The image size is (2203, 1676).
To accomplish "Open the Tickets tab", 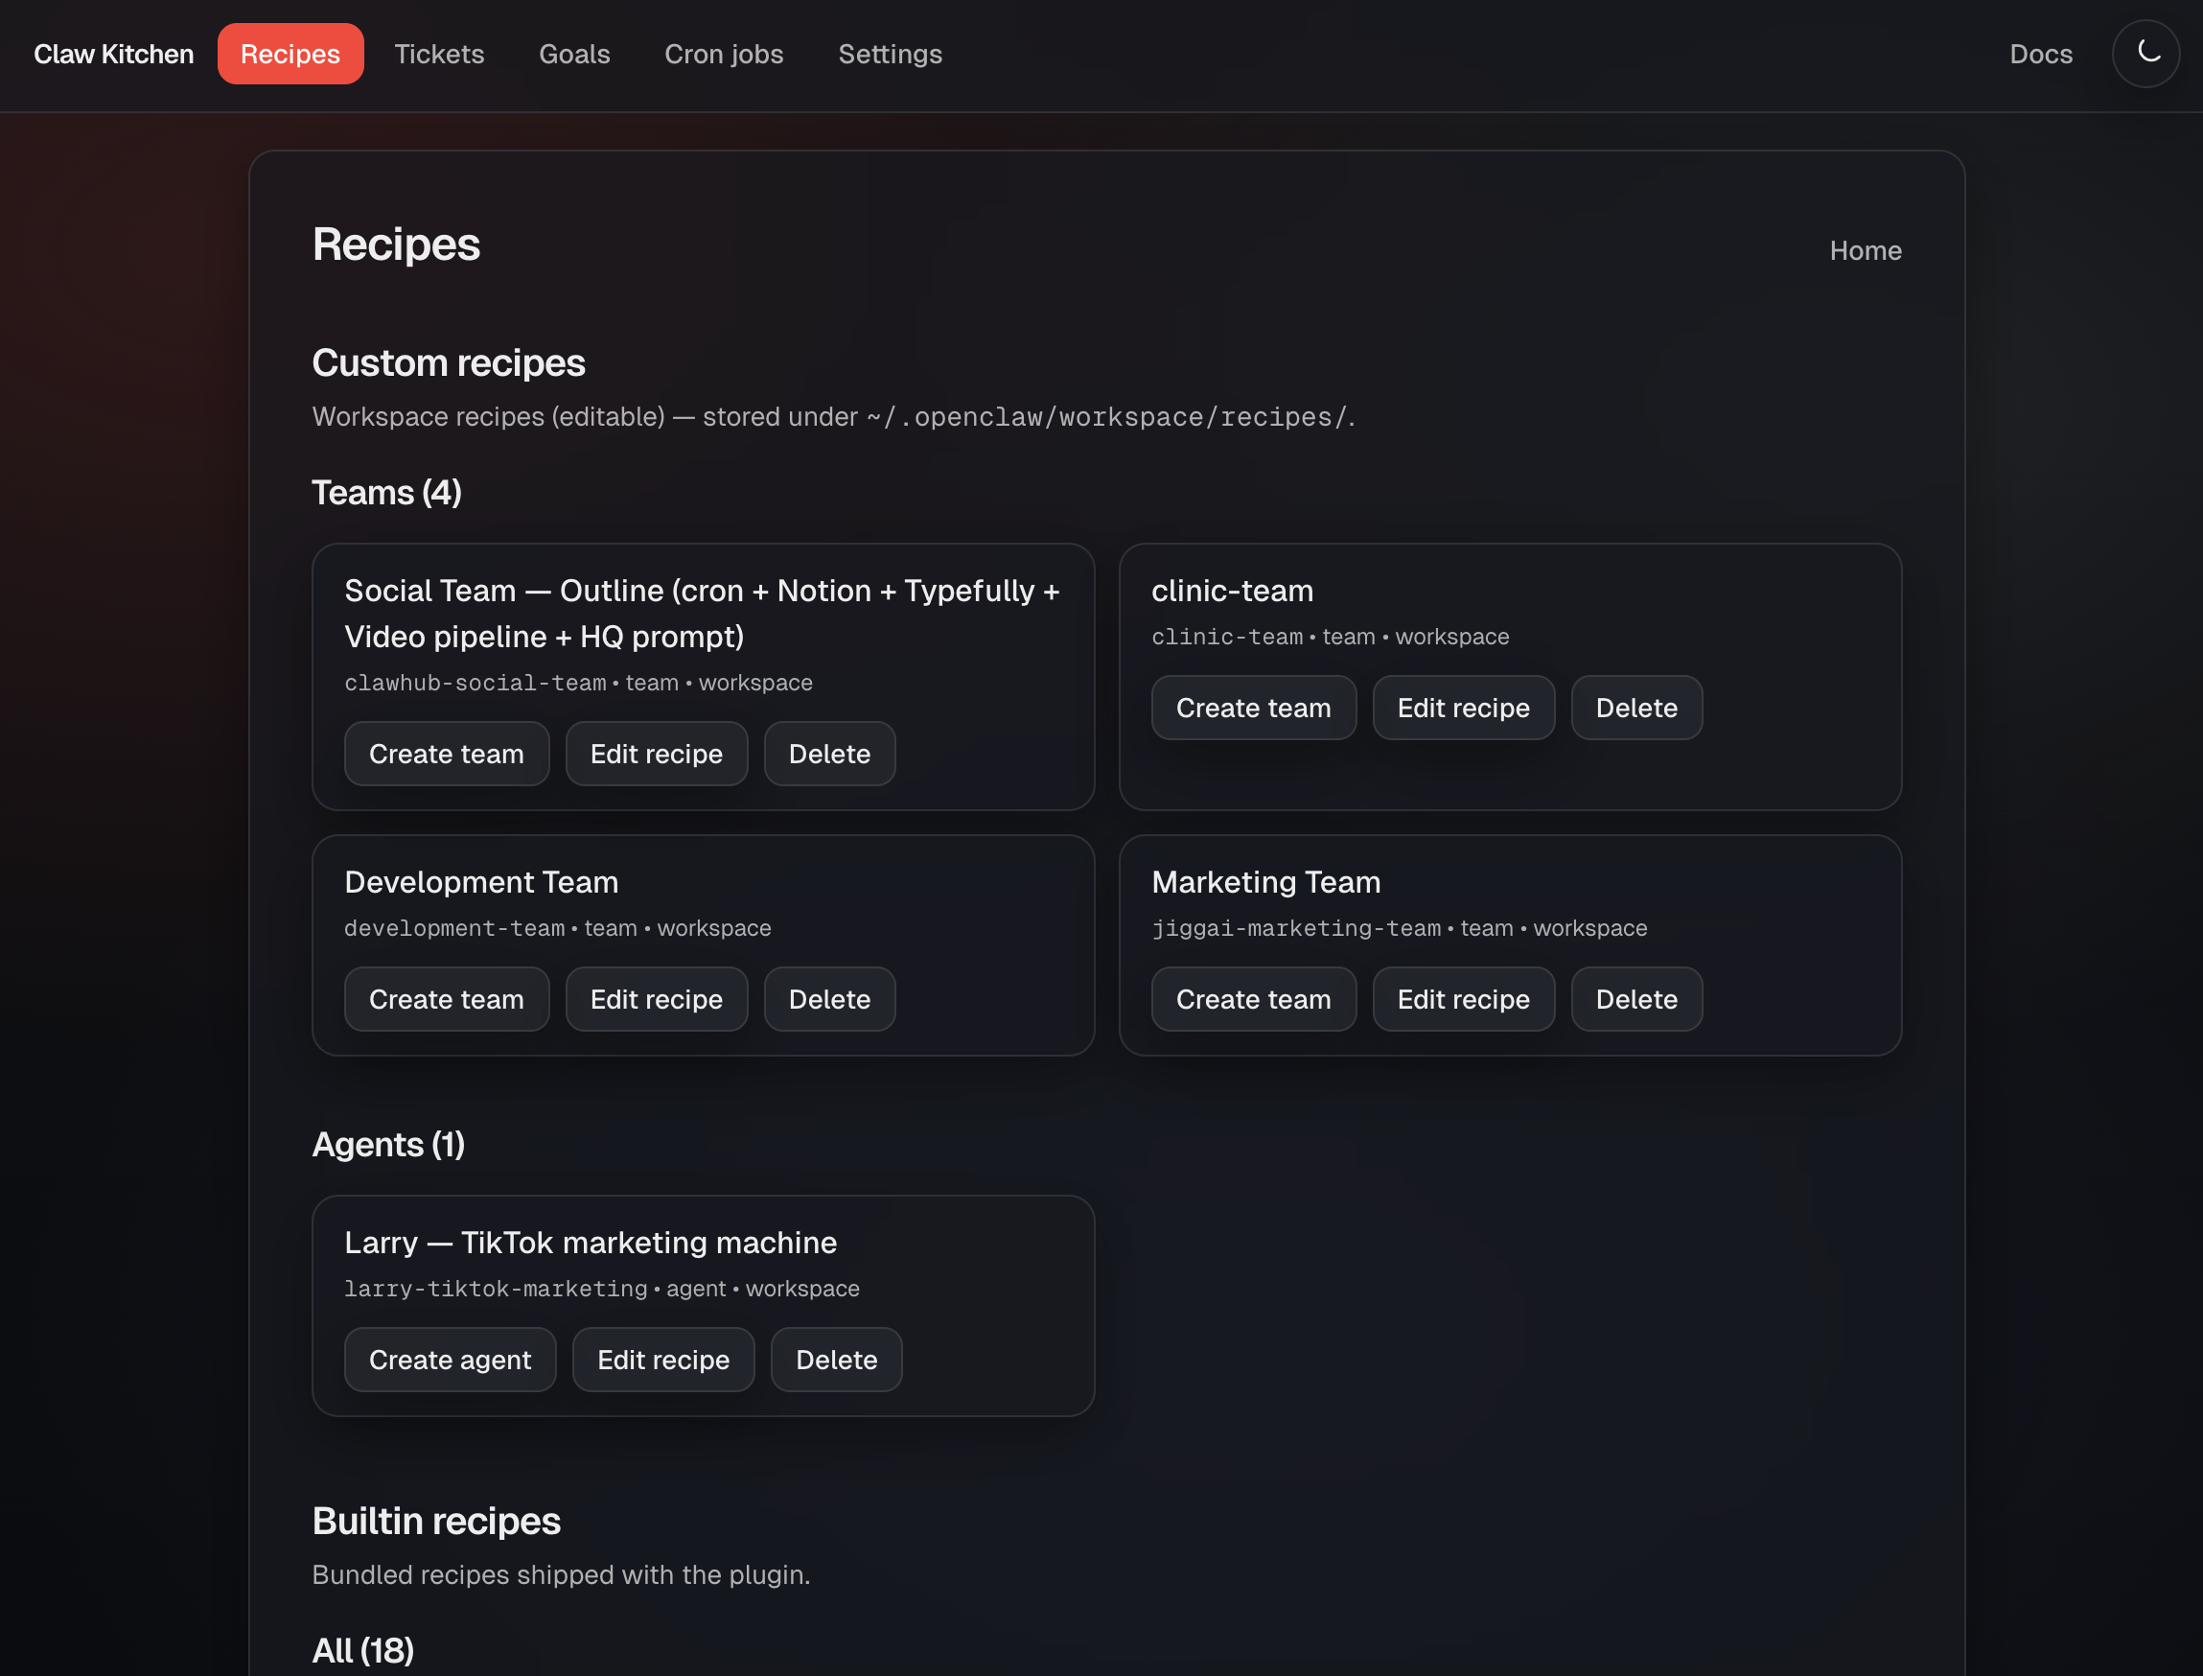I will click(439, 54).
